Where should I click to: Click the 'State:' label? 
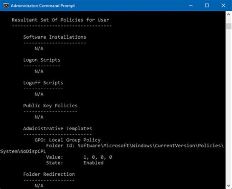coord(54,163)
